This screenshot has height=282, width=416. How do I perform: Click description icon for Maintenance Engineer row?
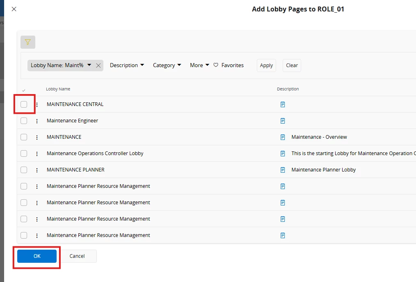pyautogui.click(x=283, y=121)
